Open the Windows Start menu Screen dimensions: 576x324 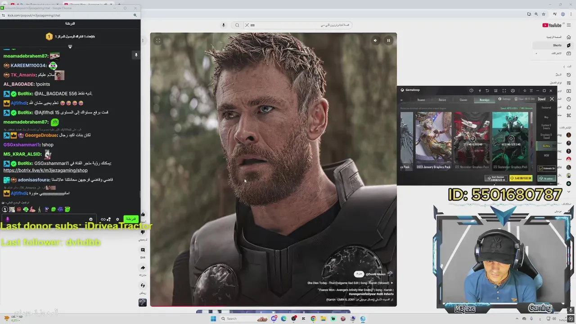[x=213, y=319]
